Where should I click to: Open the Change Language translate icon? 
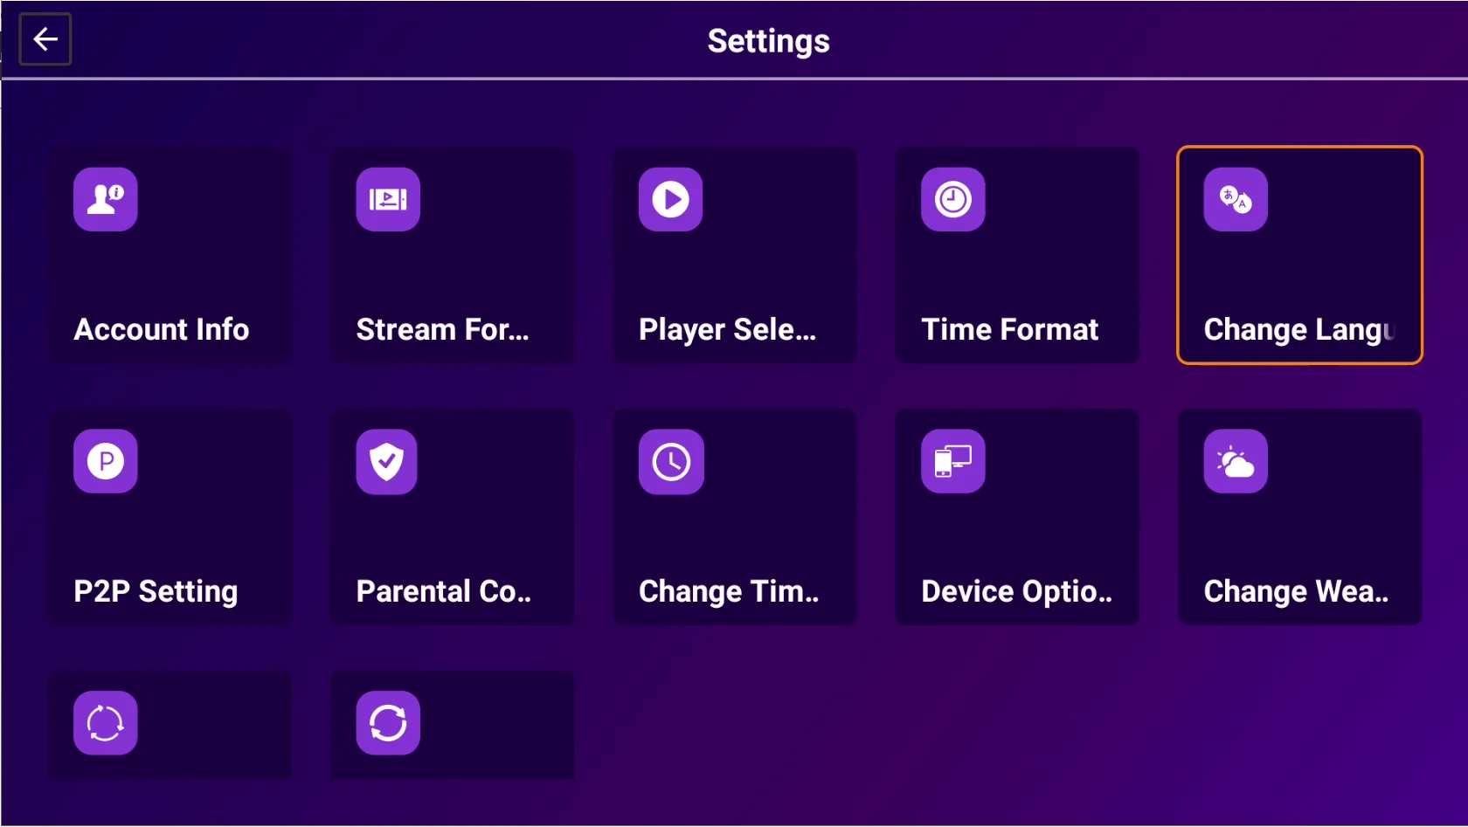pyautogui.click(x=1236, y=199)
